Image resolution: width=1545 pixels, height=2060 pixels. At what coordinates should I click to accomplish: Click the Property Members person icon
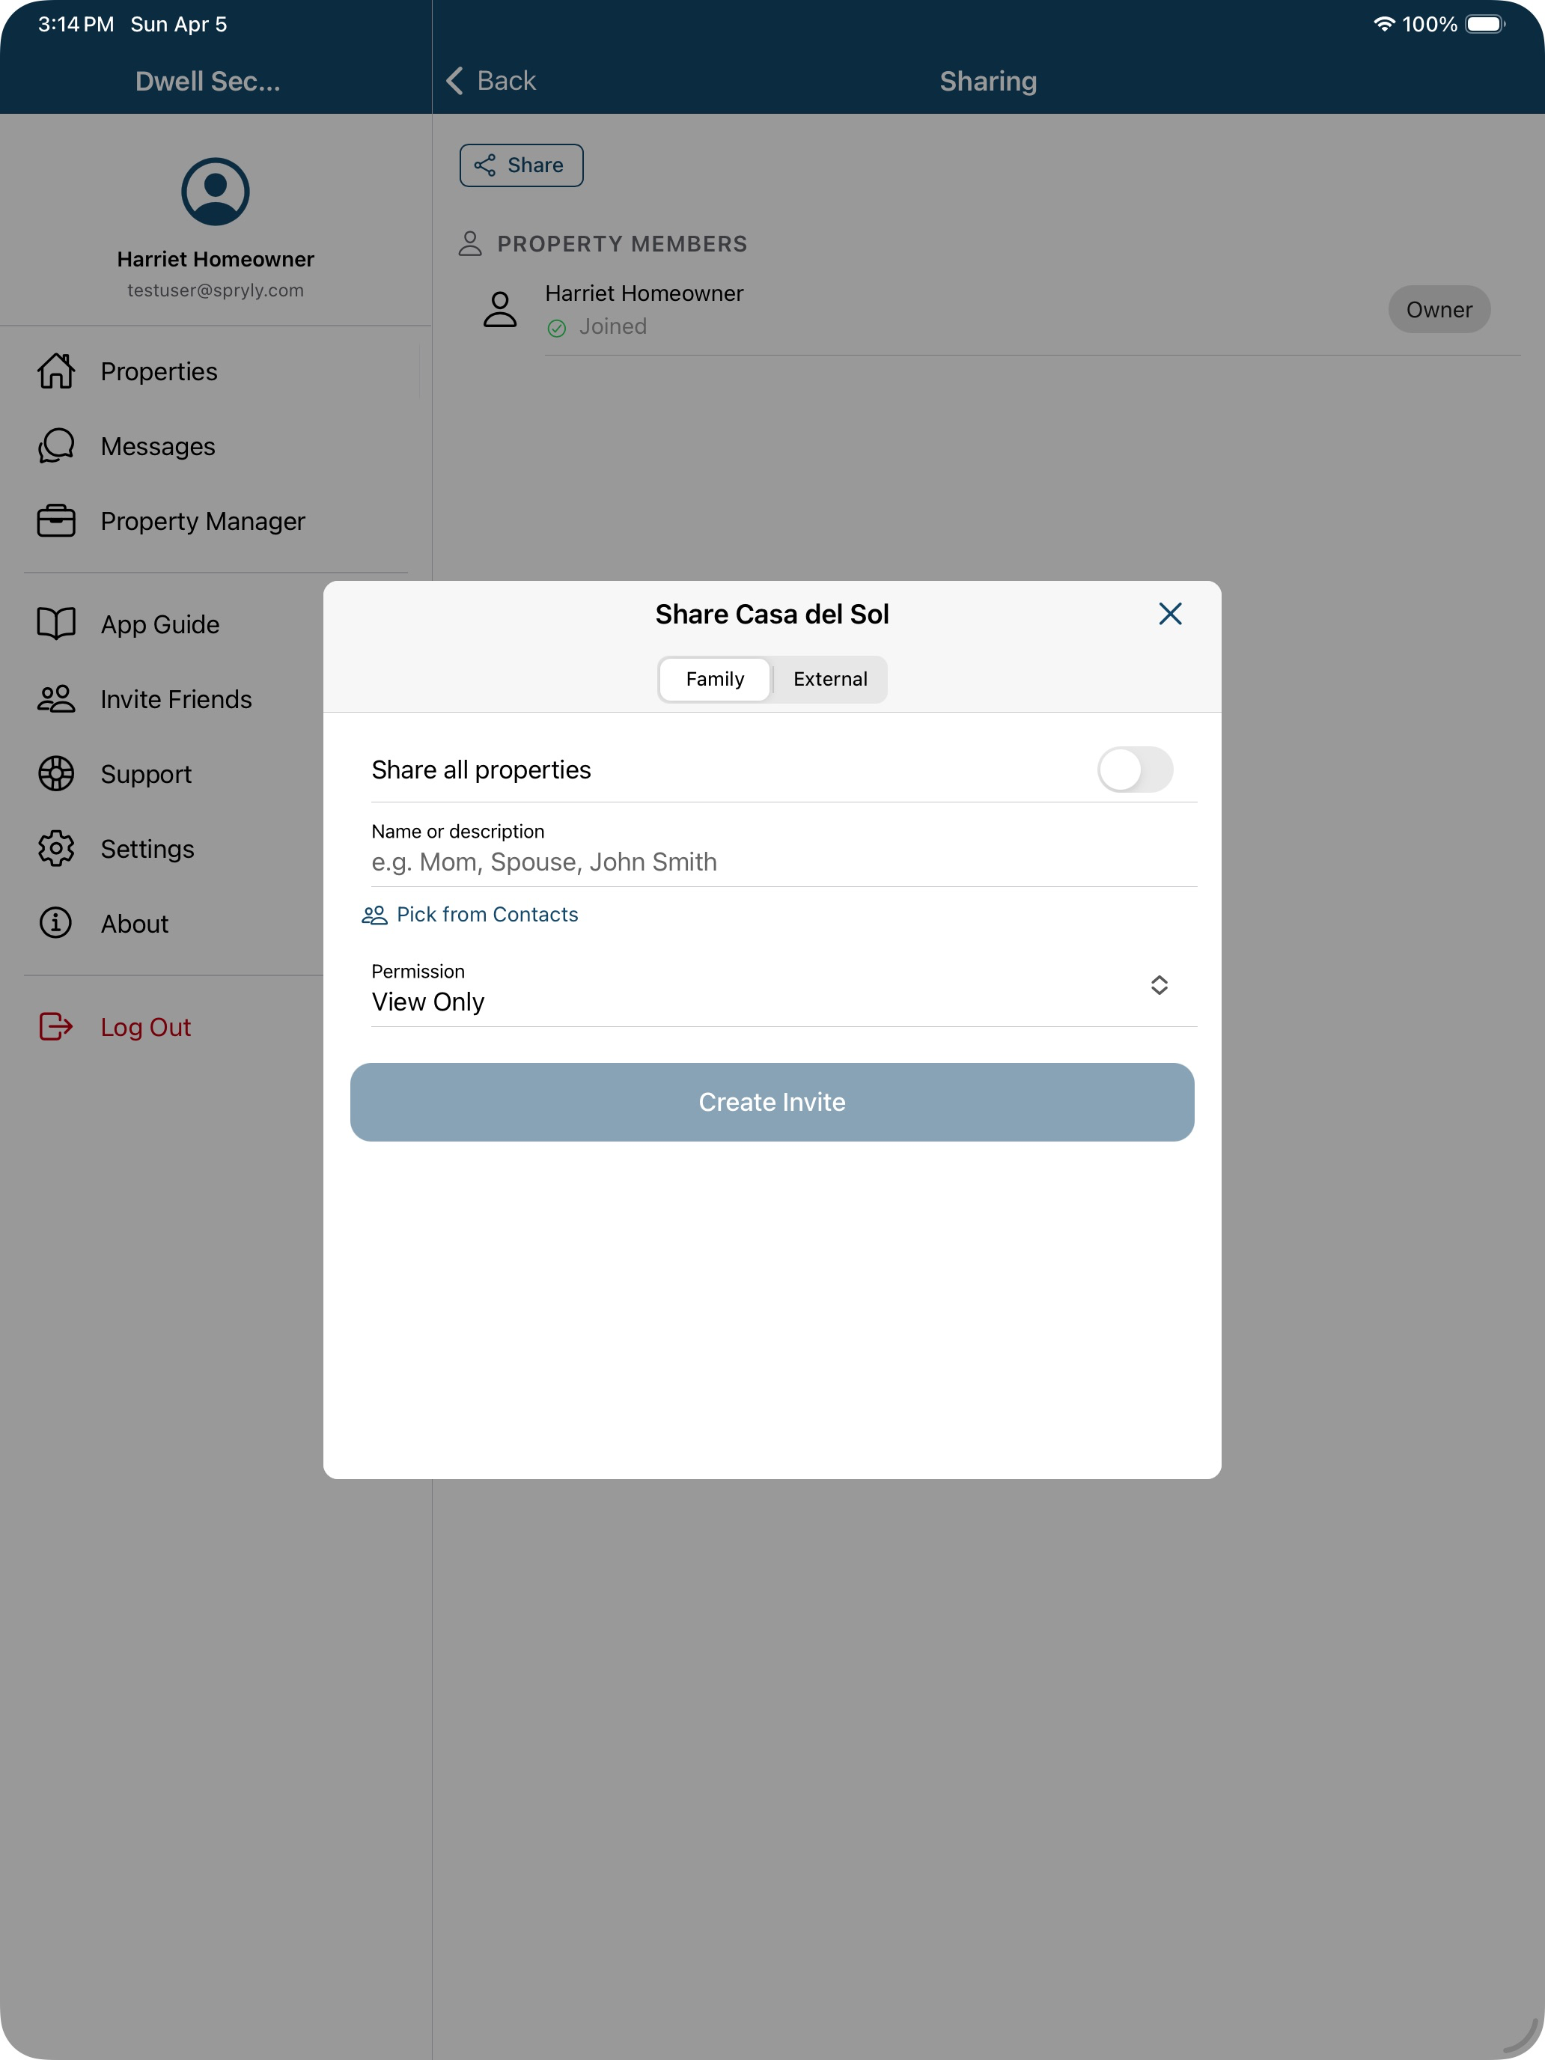pyautogui.click(x=470, y=244)
